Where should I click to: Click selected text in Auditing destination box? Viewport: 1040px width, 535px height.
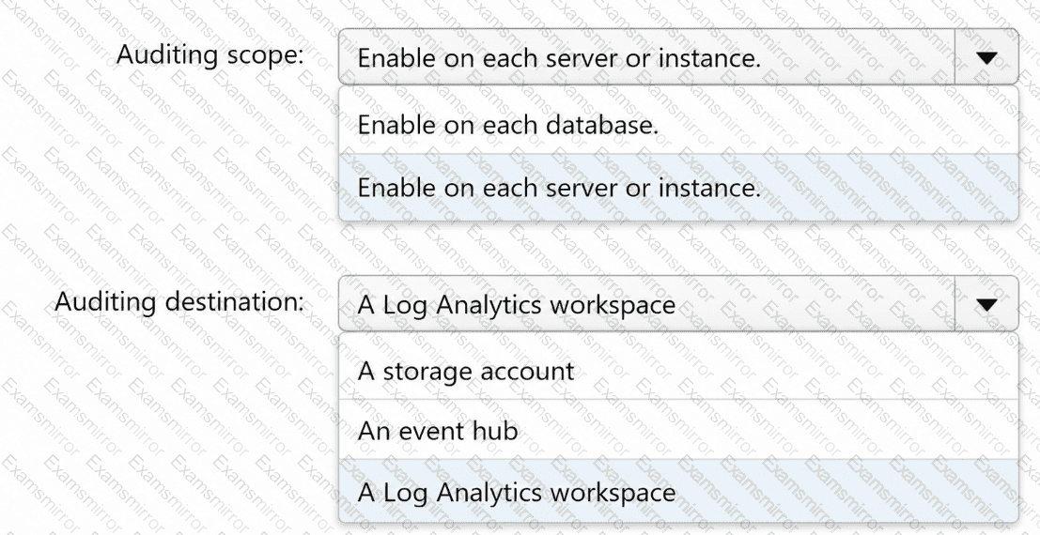(516, 306)
